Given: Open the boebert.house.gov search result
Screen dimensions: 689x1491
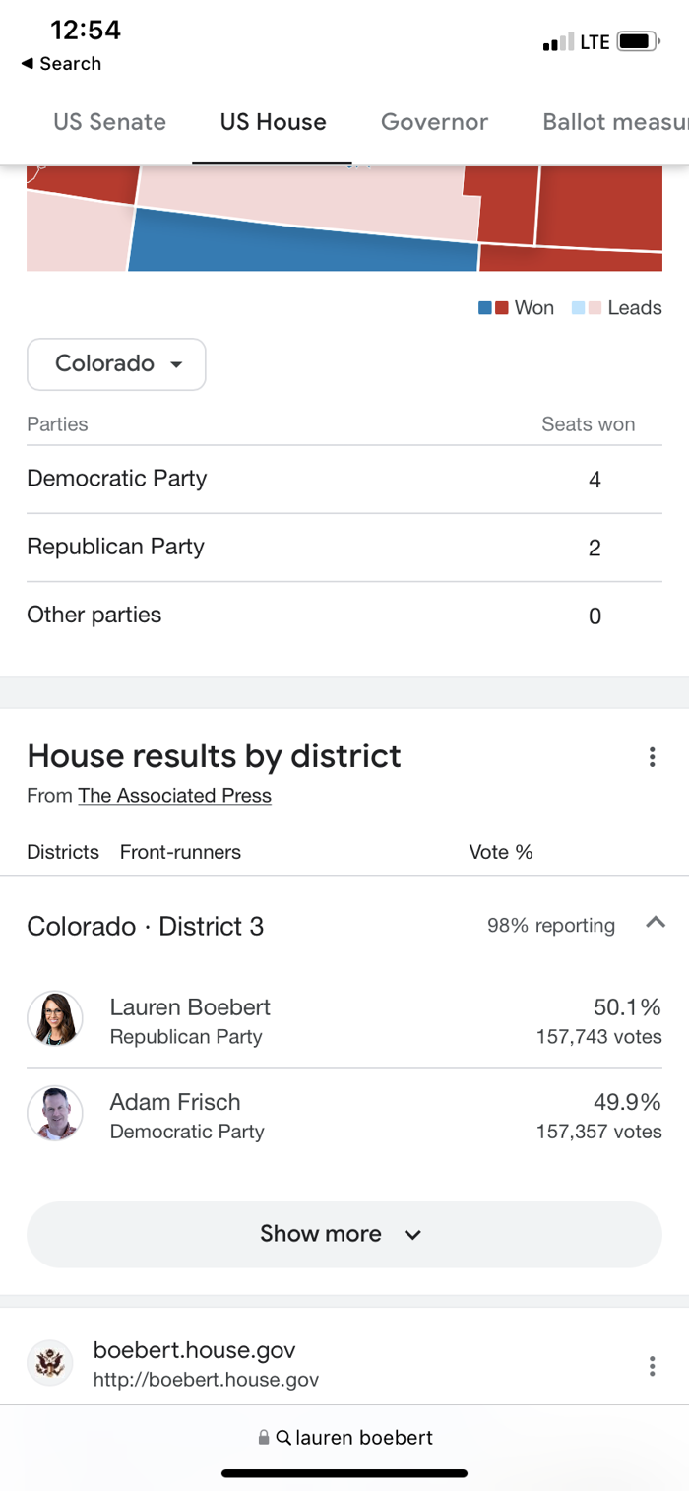Looking at the screenshot, I should pyautogui.click(x=194, y=1350).
